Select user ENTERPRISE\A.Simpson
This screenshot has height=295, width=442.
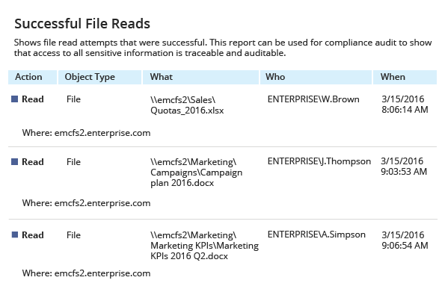316,235
